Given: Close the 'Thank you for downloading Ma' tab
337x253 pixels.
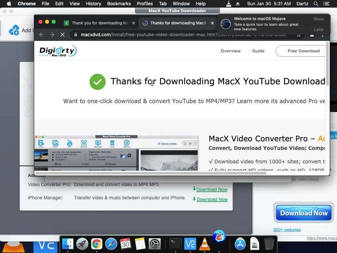Looking at the screenshot, I should 134,23.
